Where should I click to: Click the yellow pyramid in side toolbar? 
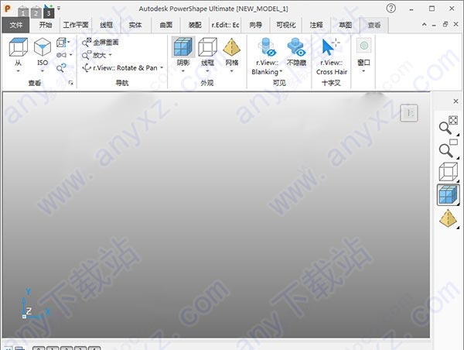[448, 218]
